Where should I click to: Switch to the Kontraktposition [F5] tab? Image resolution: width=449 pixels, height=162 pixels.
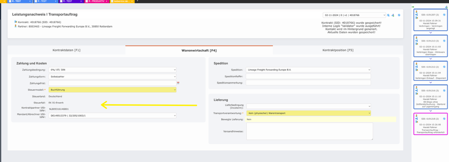[x=338, y=50]
